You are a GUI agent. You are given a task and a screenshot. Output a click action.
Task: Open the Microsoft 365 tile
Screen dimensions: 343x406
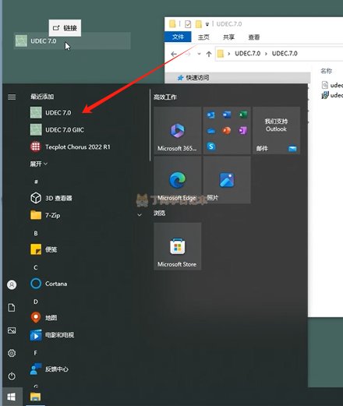click(178, 130)
